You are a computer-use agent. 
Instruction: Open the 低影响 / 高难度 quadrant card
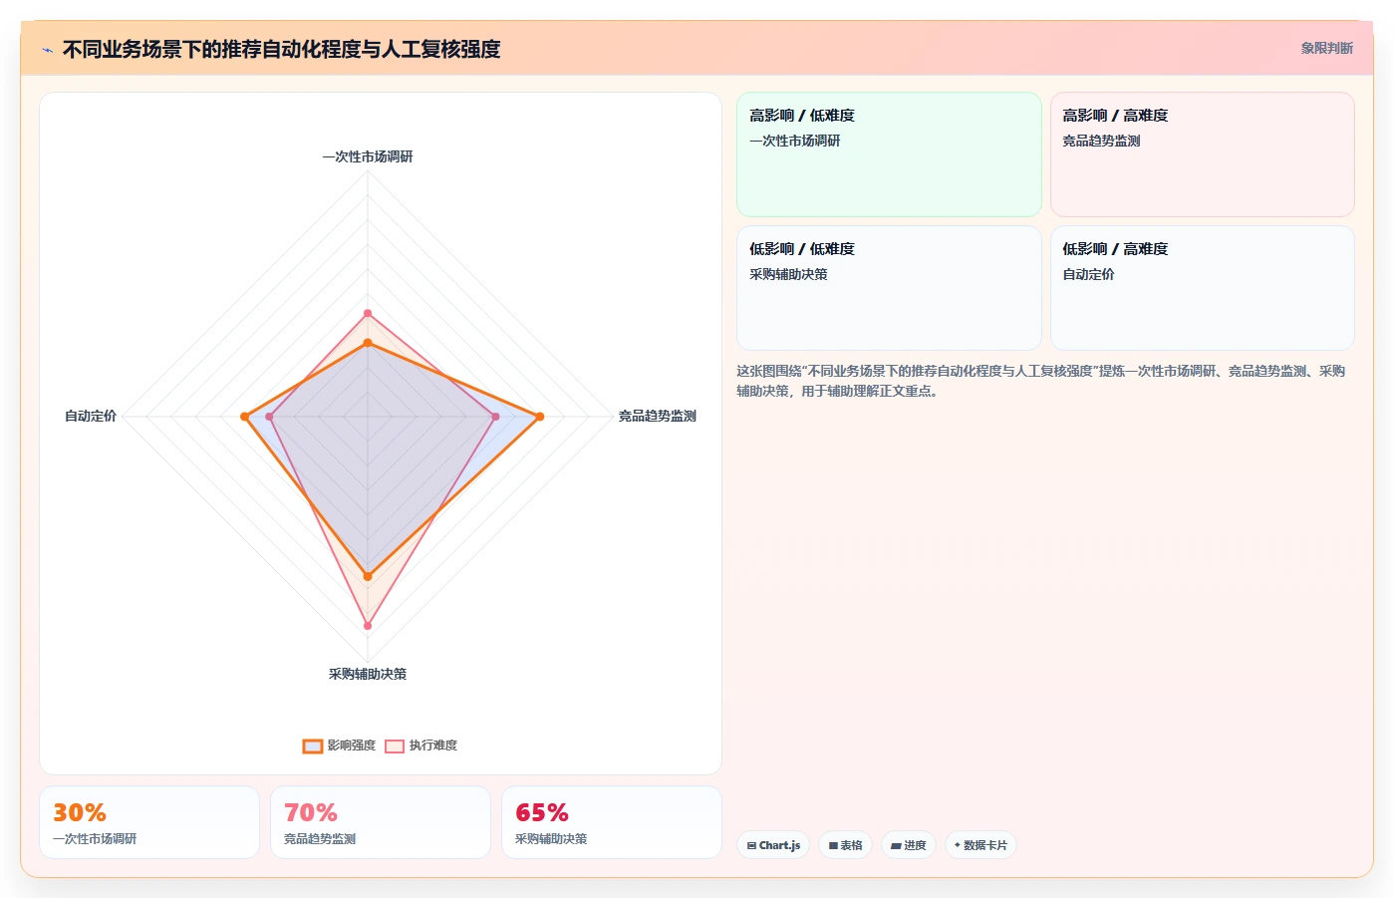click(1203, 288)
